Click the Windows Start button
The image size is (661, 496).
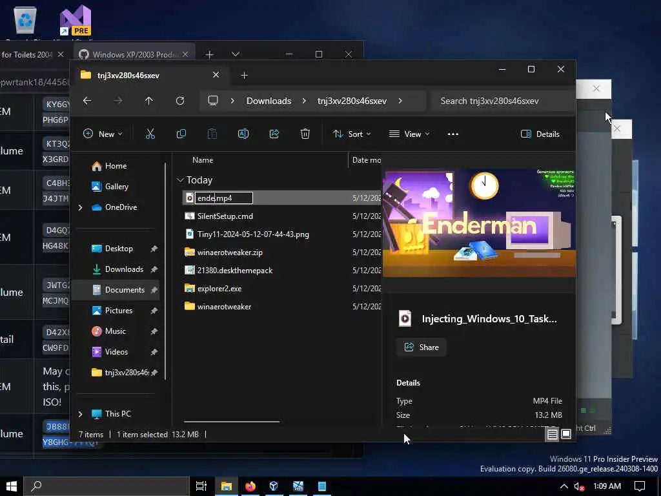[x=12, y=486]
